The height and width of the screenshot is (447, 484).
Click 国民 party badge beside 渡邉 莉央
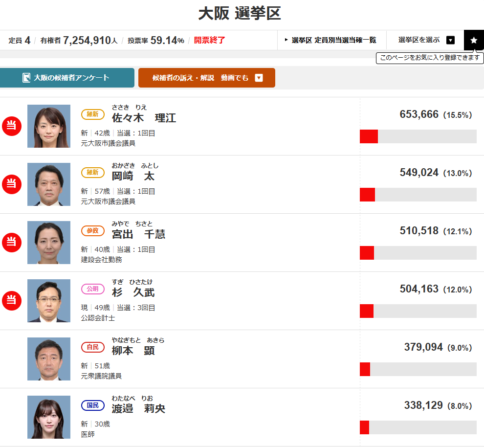(x=92, y=405)
